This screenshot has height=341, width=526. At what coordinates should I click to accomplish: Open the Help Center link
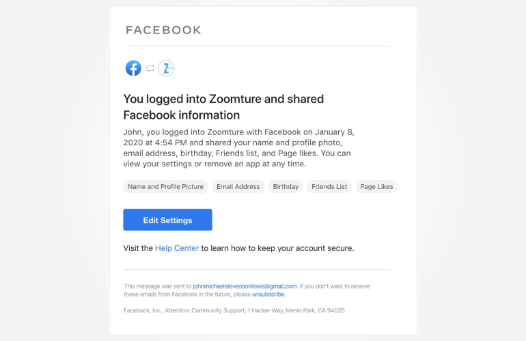[177, 248]
